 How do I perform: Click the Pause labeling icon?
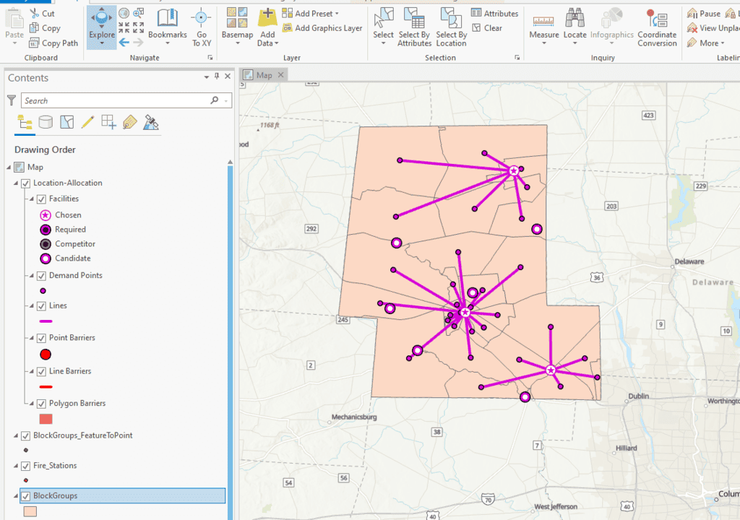click(x=692, y=13)
